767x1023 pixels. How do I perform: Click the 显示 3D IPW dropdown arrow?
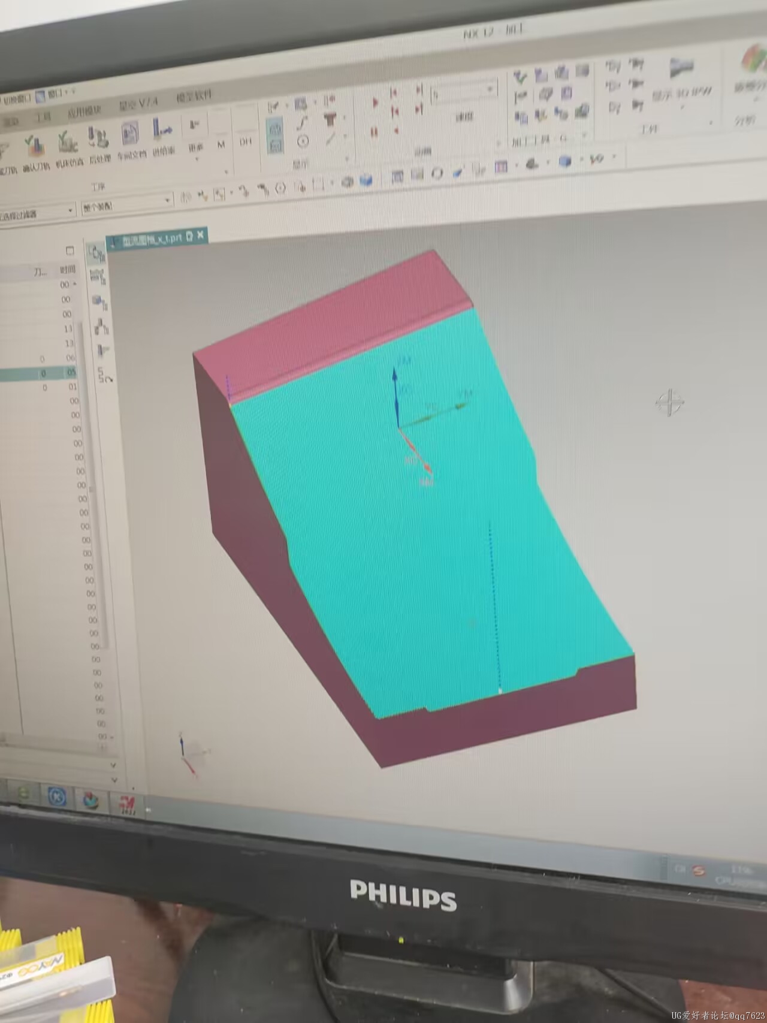pyautogui.click(x=682, y=107)
